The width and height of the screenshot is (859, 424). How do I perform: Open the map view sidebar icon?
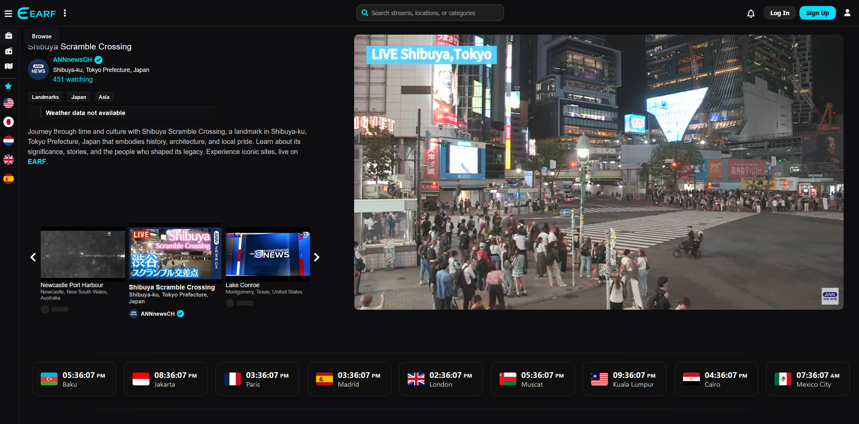9,66
